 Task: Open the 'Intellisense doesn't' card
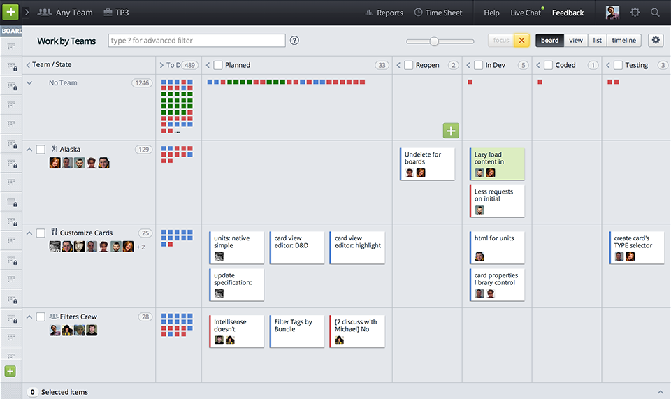(x=236, y=331)
